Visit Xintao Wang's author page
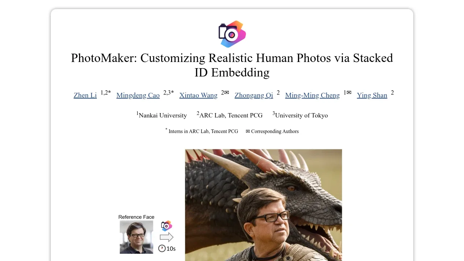Screen dimensions: 464x261 (198, 95)
